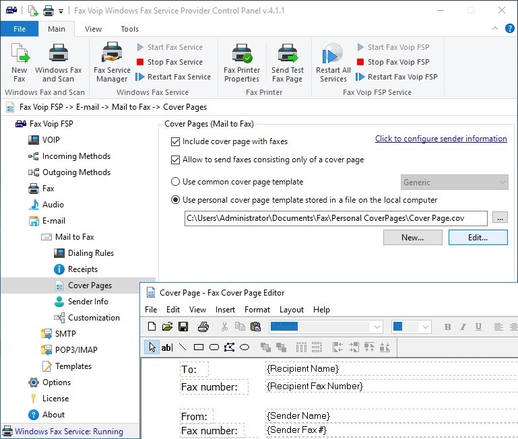This screenshot has width=518, height=439.
Task: Browse for cover page file with ellipsis button
Action: click(x=500, y=217)
